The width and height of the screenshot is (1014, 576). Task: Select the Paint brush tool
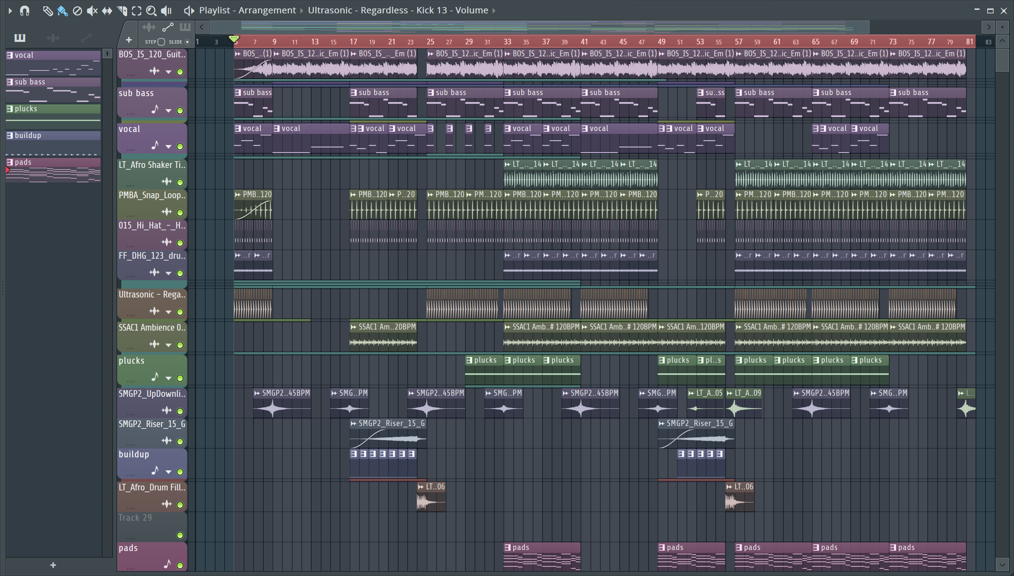62,11
